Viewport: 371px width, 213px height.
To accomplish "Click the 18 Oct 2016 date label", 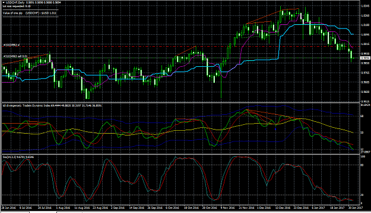I will 192,208.
